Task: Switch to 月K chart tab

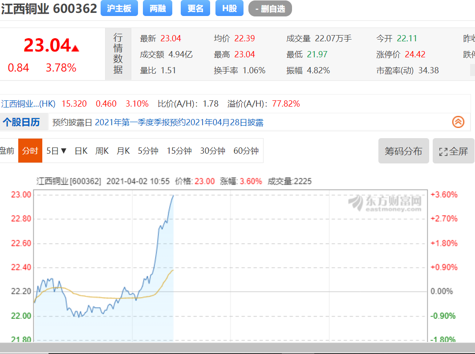Action: (123, 151)
